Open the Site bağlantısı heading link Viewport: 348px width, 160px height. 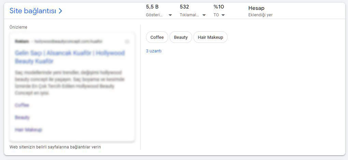coord(33,11)
